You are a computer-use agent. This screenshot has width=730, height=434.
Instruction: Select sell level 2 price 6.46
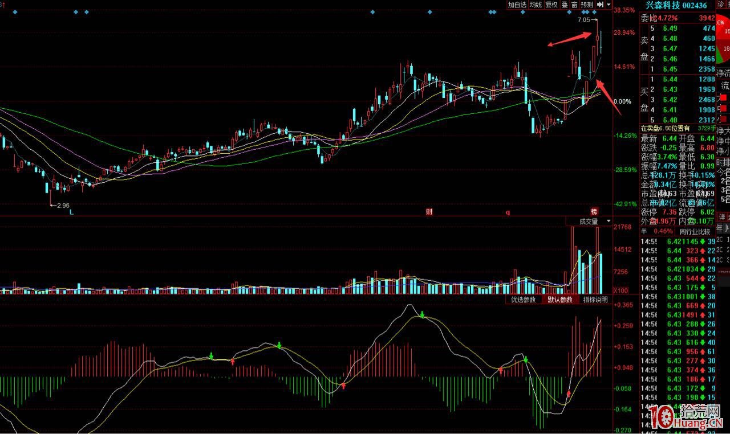[x=670, y=59]
